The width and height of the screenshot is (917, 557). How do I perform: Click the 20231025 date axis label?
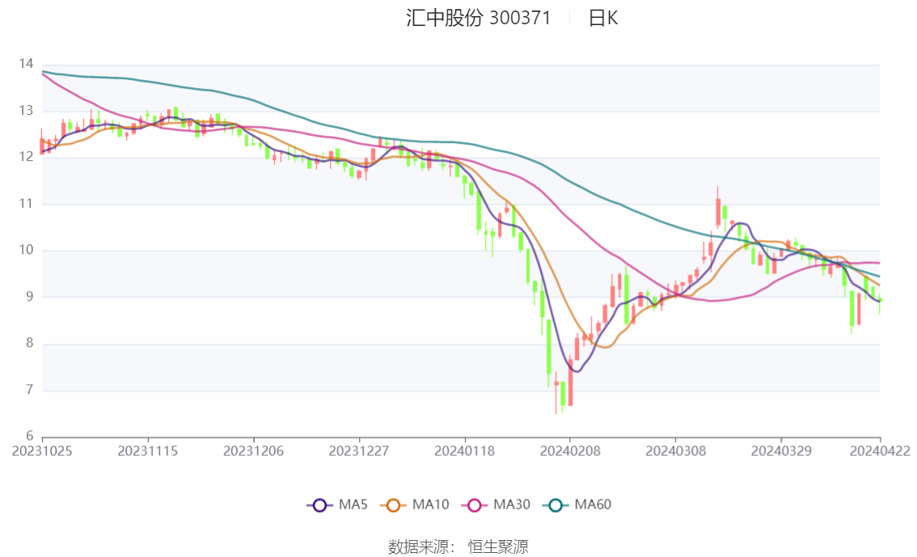42,451
